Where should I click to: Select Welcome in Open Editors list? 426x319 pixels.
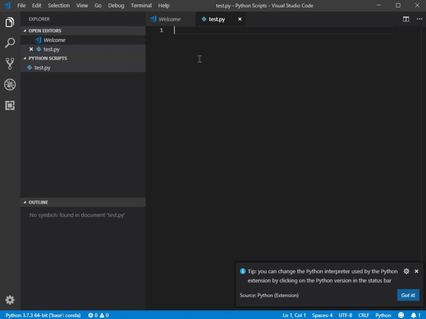click(83, 40)
